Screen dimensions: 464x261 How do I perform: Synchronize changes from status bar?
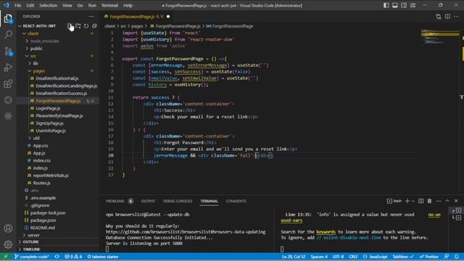pyautogui.click(x=57, y=257)
